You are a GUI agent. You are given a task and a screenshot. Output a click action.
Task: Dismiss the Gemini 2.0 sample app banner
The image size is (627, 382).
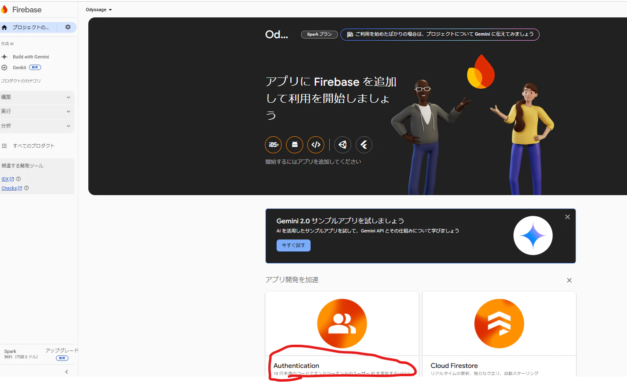(x=567, y=217)
